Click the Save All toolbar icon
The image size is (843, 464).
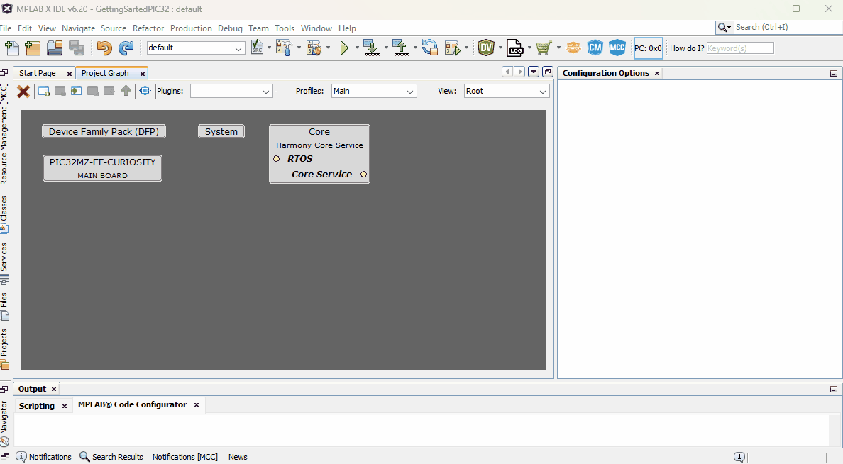point(77,48)
